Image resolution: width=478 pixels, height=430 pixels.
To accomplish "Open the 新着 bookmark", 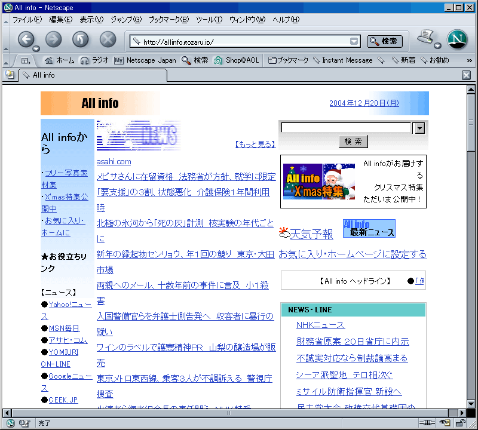I will coord(403,60).
